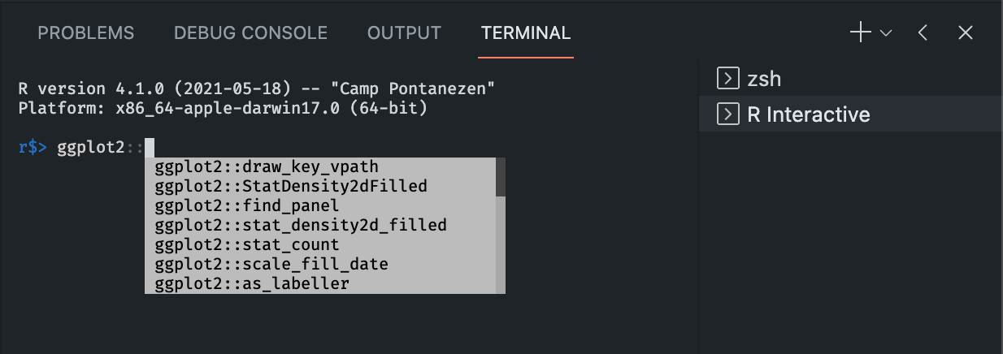
Task: Open the launch profile dropdown chevron
Action: point(886,33)
